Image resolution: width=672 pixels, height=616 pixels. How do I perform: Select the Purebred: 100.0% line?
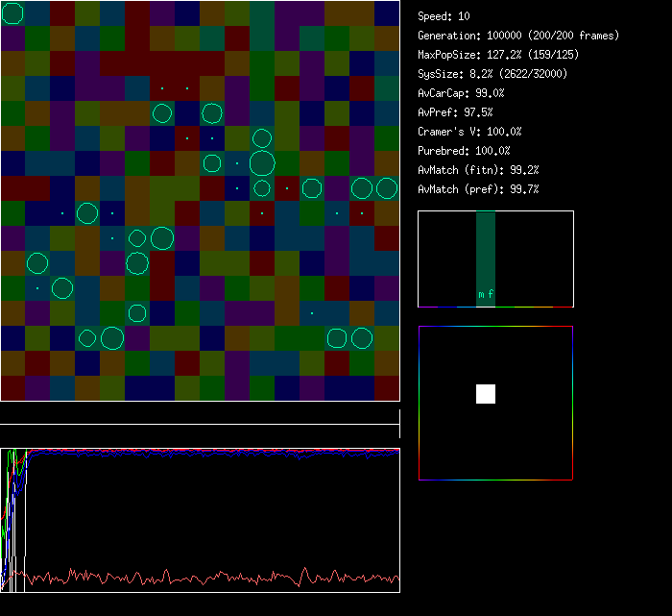click(464, 151)
